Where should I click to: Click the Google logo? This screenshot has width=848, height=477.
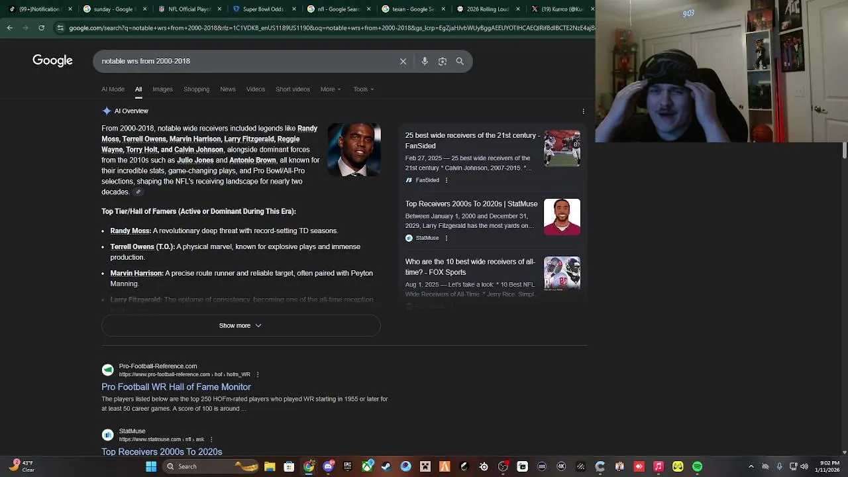(52, 61)
